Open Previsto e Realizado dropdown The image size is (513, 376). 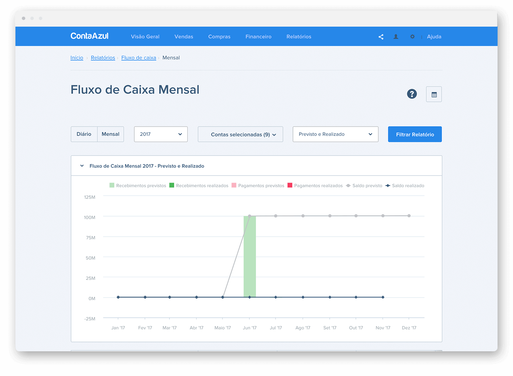(335, 134)
